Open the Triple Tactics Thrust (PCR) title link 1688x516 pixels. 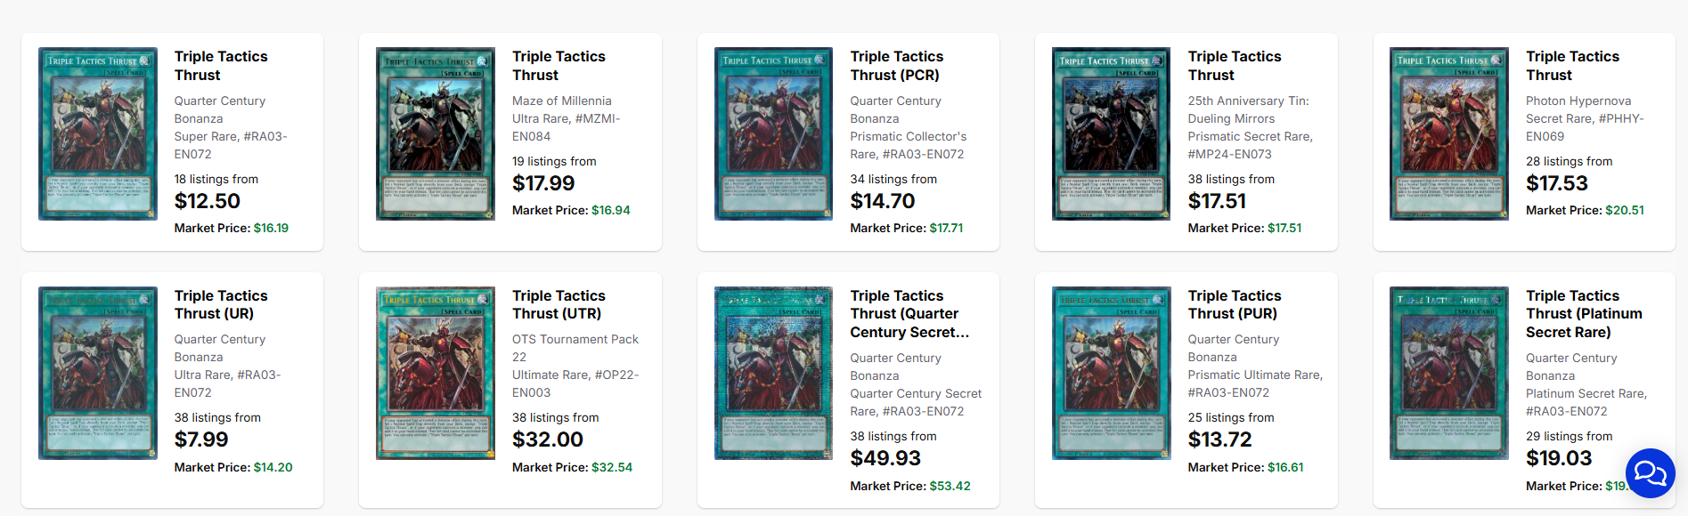pyautogui.click(x=896, y=66)
